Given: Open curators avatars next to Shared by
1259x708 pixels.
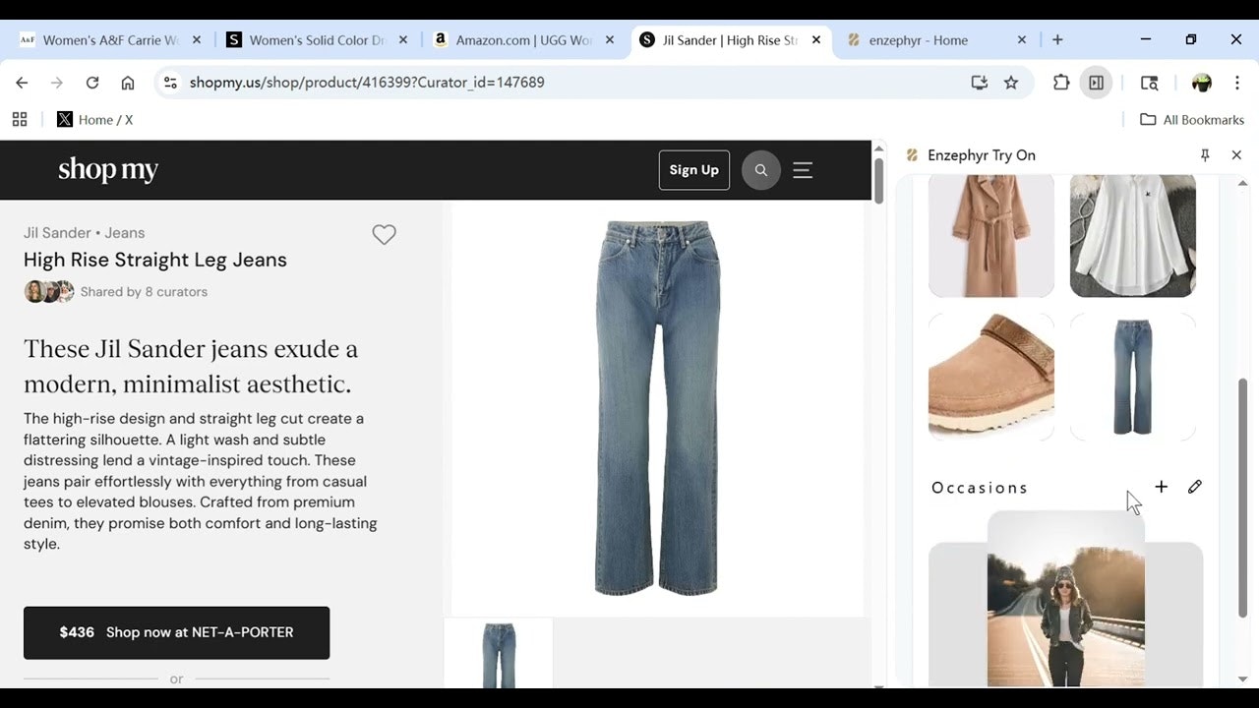Looking at the screenshot, I should tap(49, 291).
